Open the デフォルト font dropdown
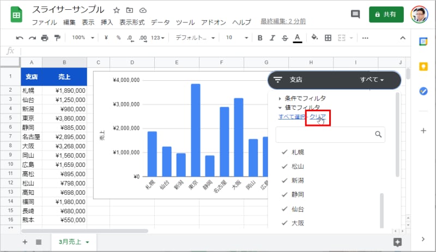This screenshot has height=252, width=436. tap(195, 38)
